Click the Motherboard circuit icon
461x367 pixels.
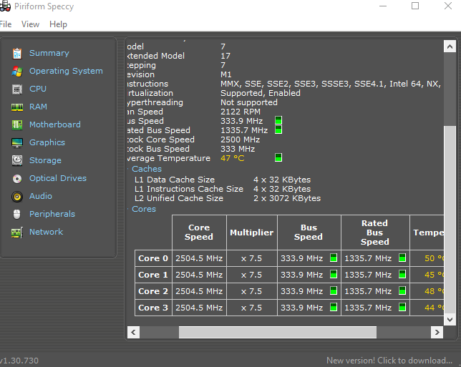[x=17, y=125]
